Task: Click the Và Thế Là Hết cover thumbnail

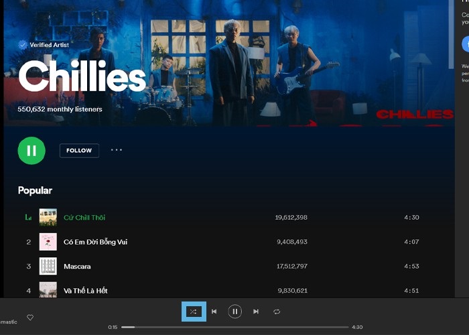Action: coord(48,289)
